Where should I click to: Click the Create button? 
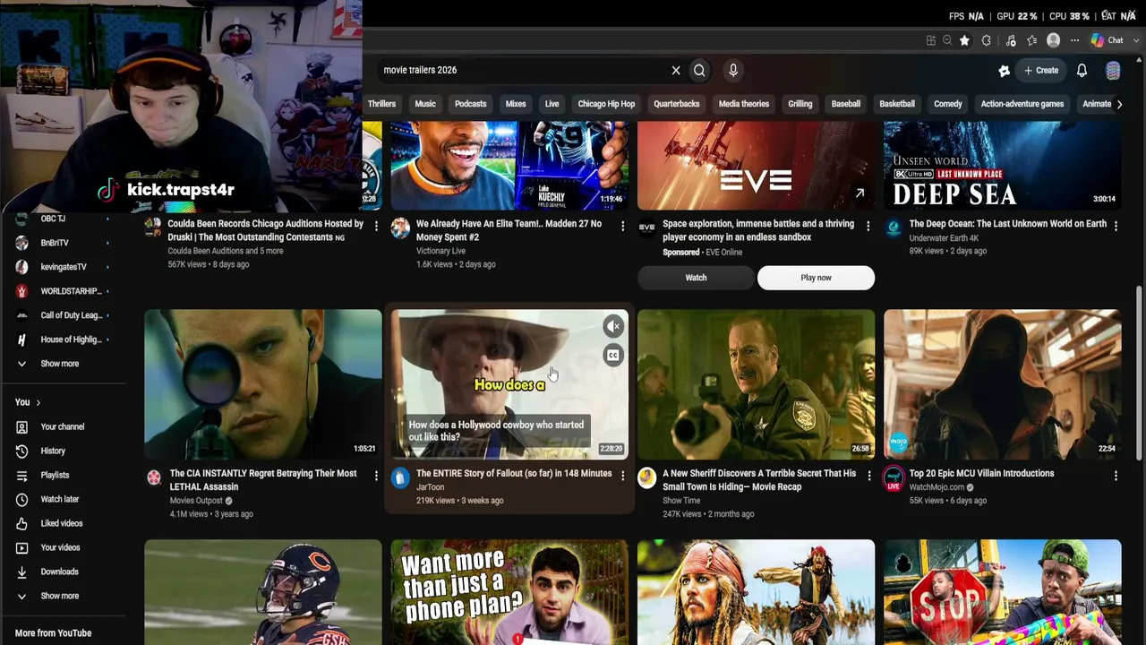click(x=1041, y=70)
